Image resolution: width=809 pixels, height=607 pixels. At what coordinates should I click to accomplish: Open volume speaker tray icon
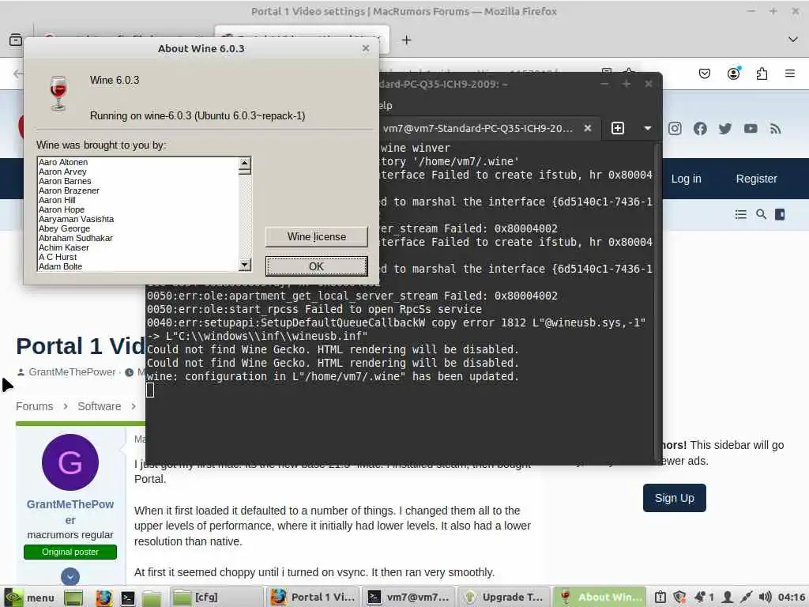pyautogui.click(x=766, y=598)
